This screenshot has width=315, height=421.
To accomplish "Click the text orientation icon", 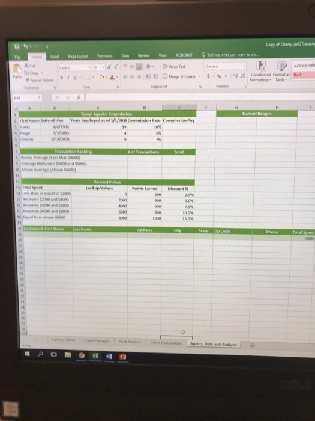I will click(149, 66).
